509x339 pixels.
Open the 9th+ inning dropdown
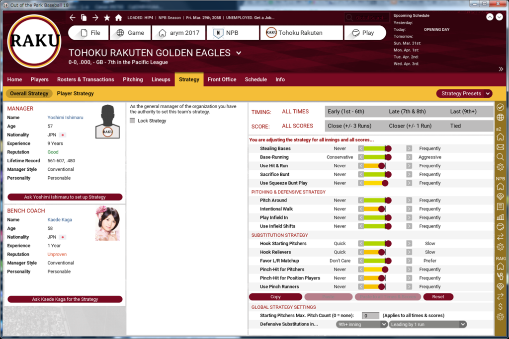362,324
